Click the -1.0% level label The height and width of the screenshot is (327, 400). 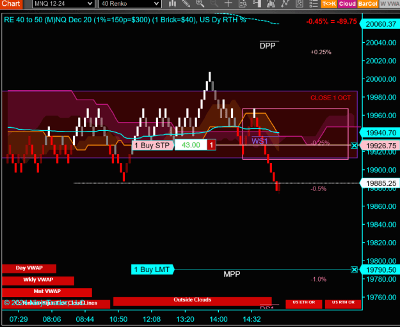click(318, 279)
